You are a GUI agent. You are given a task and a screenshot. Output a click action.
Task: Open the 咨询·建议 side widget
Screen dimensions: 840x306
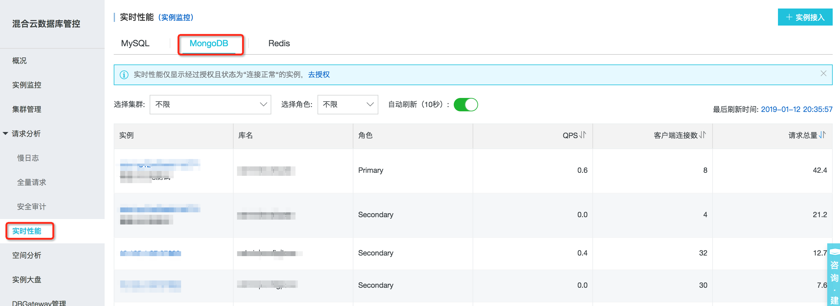point(834,275)
